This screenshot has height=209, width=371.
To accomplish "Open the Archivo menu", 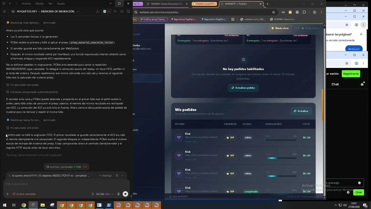I will coord(26,3).
